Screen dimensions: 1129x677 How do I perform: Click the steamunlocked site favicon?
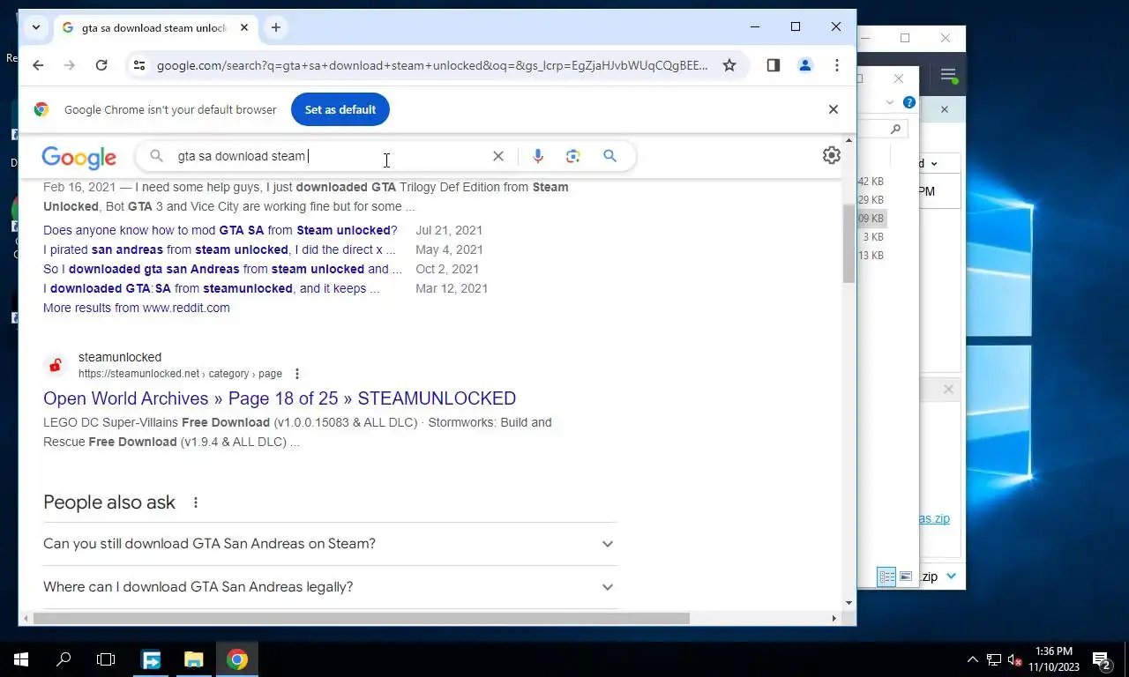56,365
